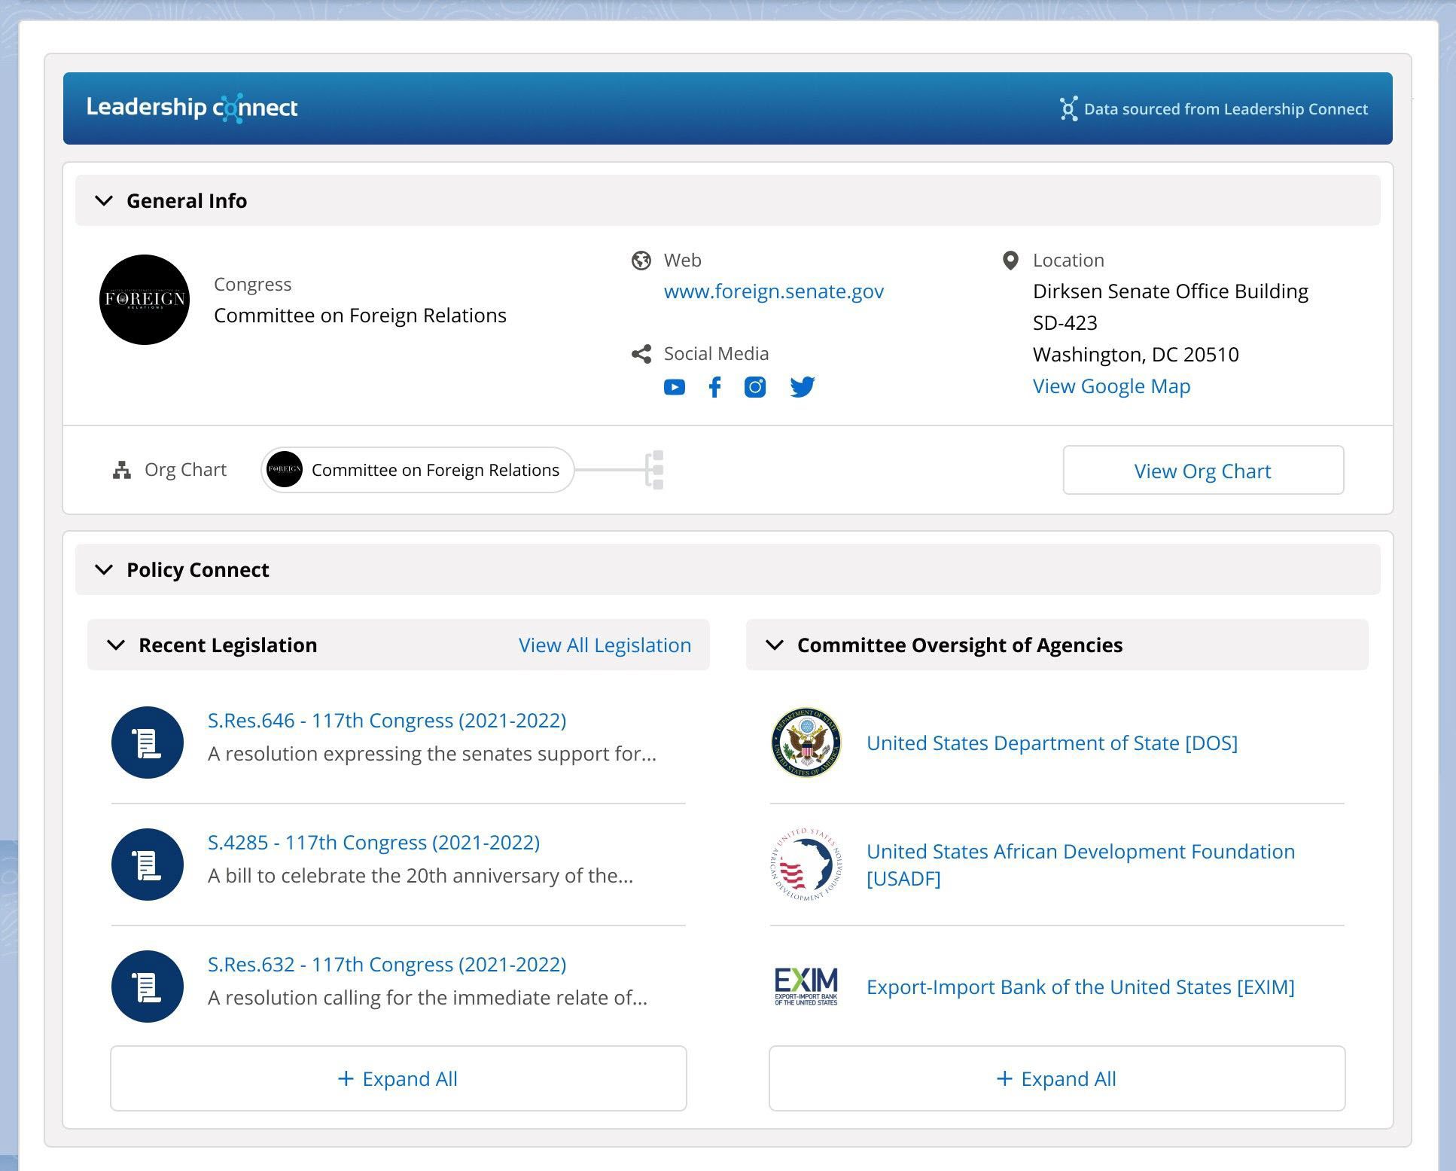
Task: Click the Data sourced network icon
Action: pyautogui.click(x=1068, y=109)
